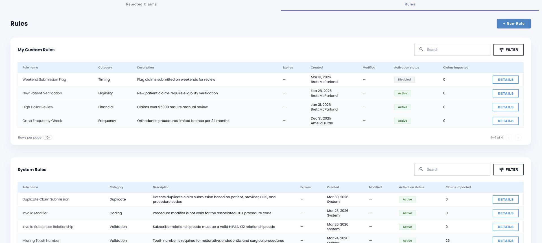Image resolution: width=542 pixels, height=243 pixels.
Task: Open details for Weekend Submission Flag rule
Action: pos(506,80)
